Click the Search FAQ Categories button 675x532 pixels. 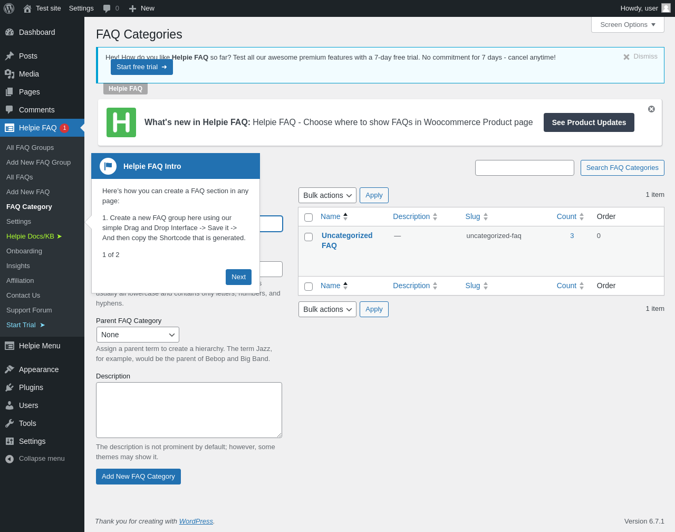click(622, 168)
